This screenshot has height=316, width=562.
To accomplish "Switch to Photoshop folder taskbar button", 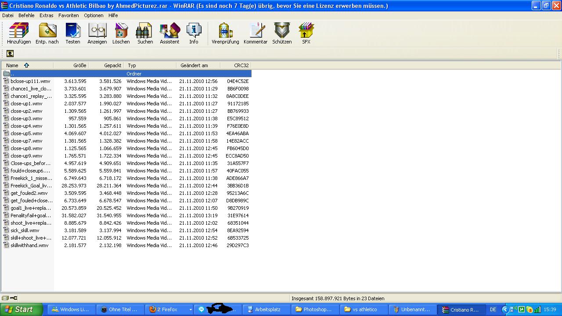I will click(x=314, y=309).
